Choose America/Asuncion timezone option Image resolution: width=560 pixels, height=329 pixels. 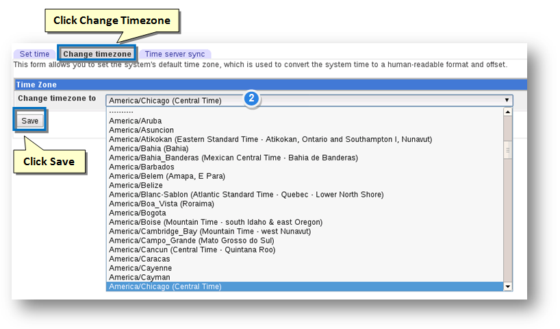pos(141,130)
